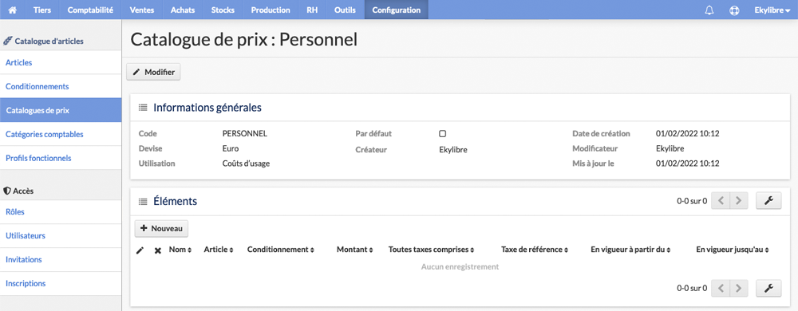
Task: Click the PERSONNEL code value
Action: (245, 134)
